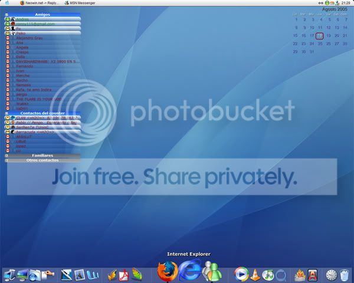Open the monitor display icon in dock
The image size is (354, 283).
pos(22,275)
